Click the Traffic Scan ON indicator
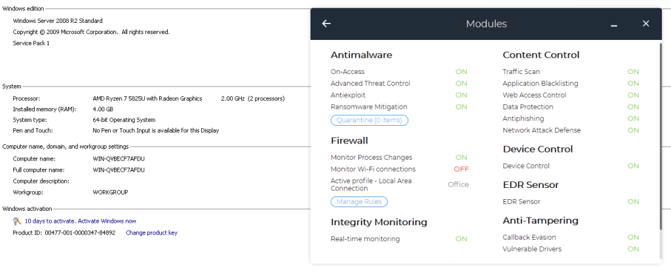The width and height of the screenshot is (671, 279). (633, 72)
